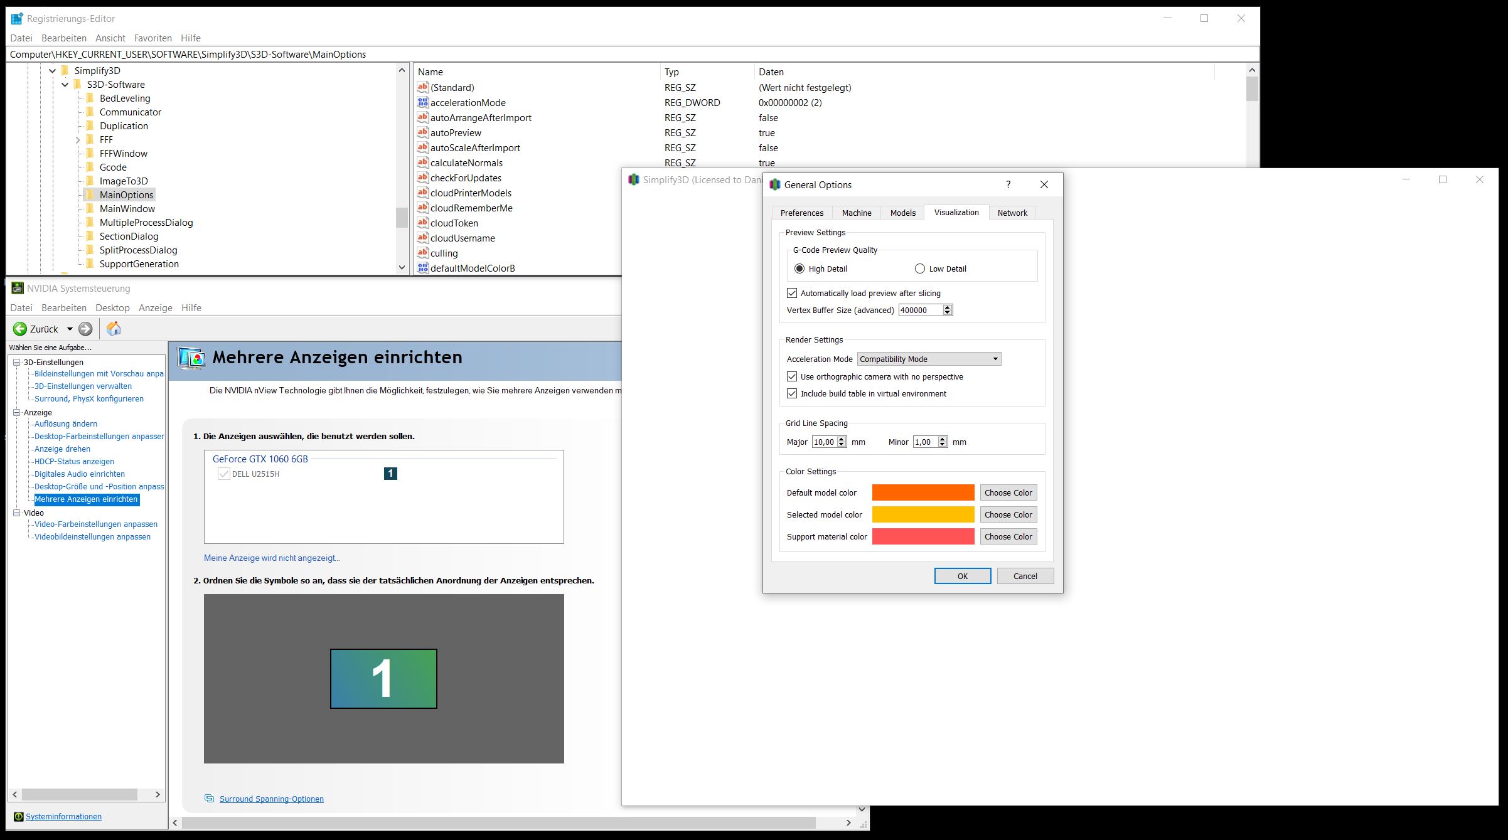Click the (Standard) registry value icon

pyautogui.click(x=422, y=87)
